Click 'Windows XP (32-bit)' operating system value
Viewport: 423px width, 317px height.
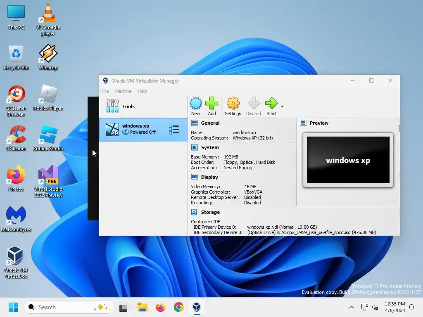(x=252, y=138)
